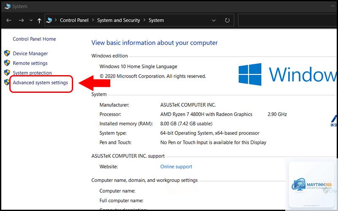The height and width of the screenshot is (211, 338).
Task: Select the 'No Pen or Touch Input' value
Action: click(x=213, y=143)
